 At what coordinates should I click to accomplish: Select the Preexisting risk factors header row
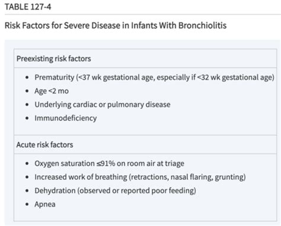145,59
